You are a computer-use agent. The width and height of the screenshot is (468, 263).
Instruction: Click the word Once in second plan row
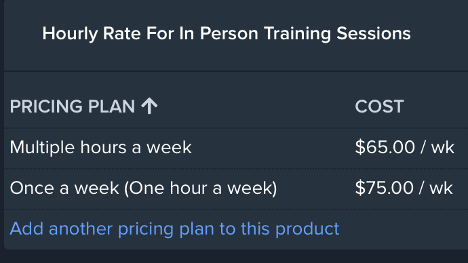pyautogui.click(x=32, y=188)
